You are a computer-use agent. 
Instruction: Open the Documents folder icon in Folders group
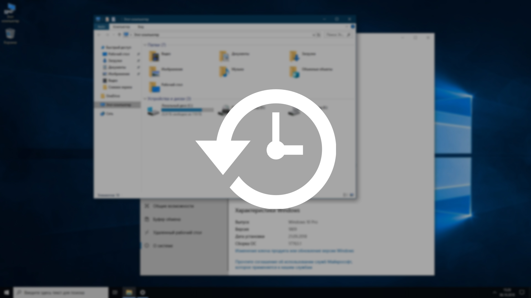224,56
